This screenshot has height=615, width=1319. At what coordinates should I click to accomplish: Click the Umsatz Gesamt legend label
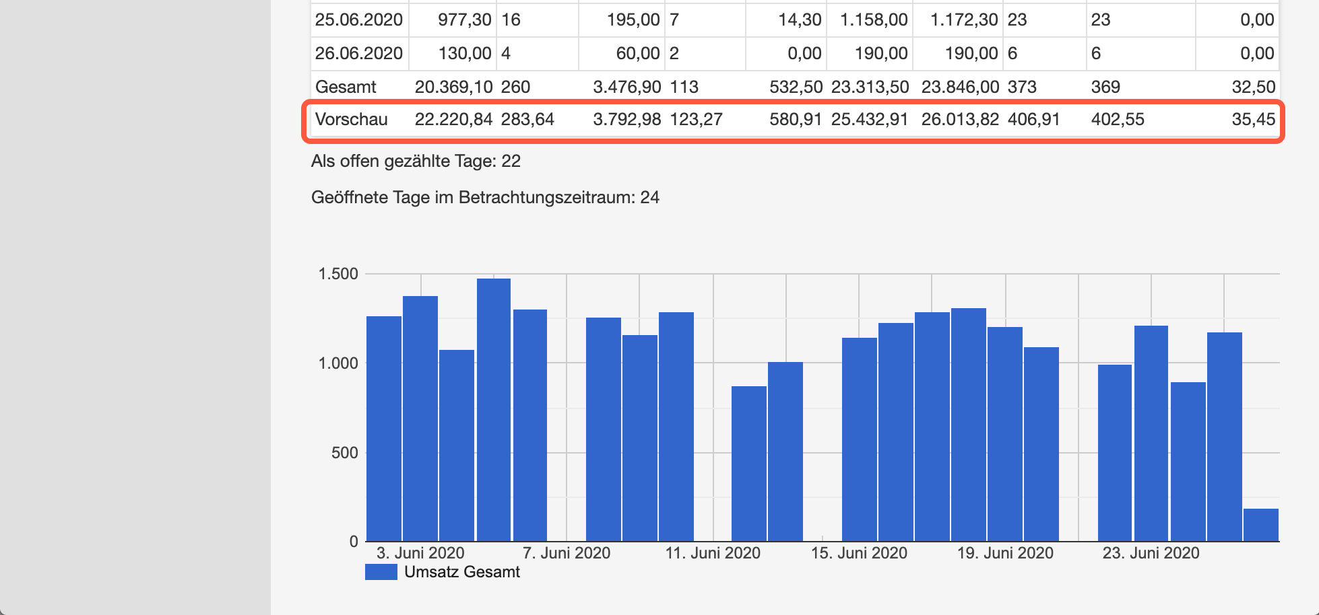pos(462,572)
